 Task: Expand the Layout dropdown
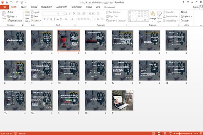(x=36, y=12)
